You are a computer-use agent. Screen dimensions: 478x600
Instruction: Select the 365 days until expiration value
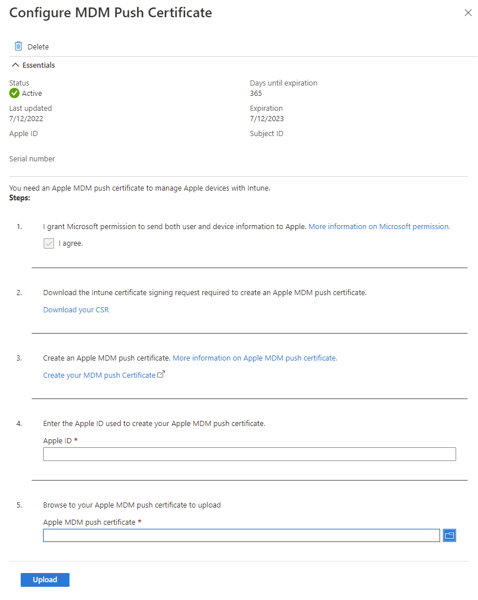click(x=255, y=93)
